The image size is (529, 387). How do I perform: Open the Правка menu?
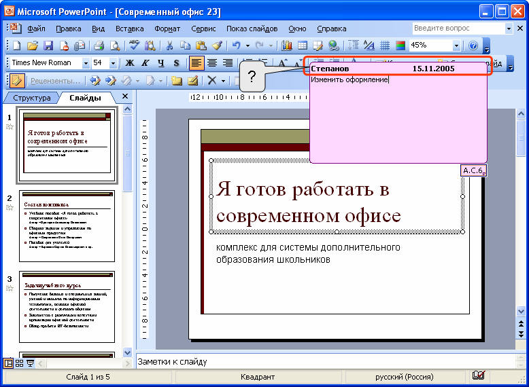pos(69,29)
